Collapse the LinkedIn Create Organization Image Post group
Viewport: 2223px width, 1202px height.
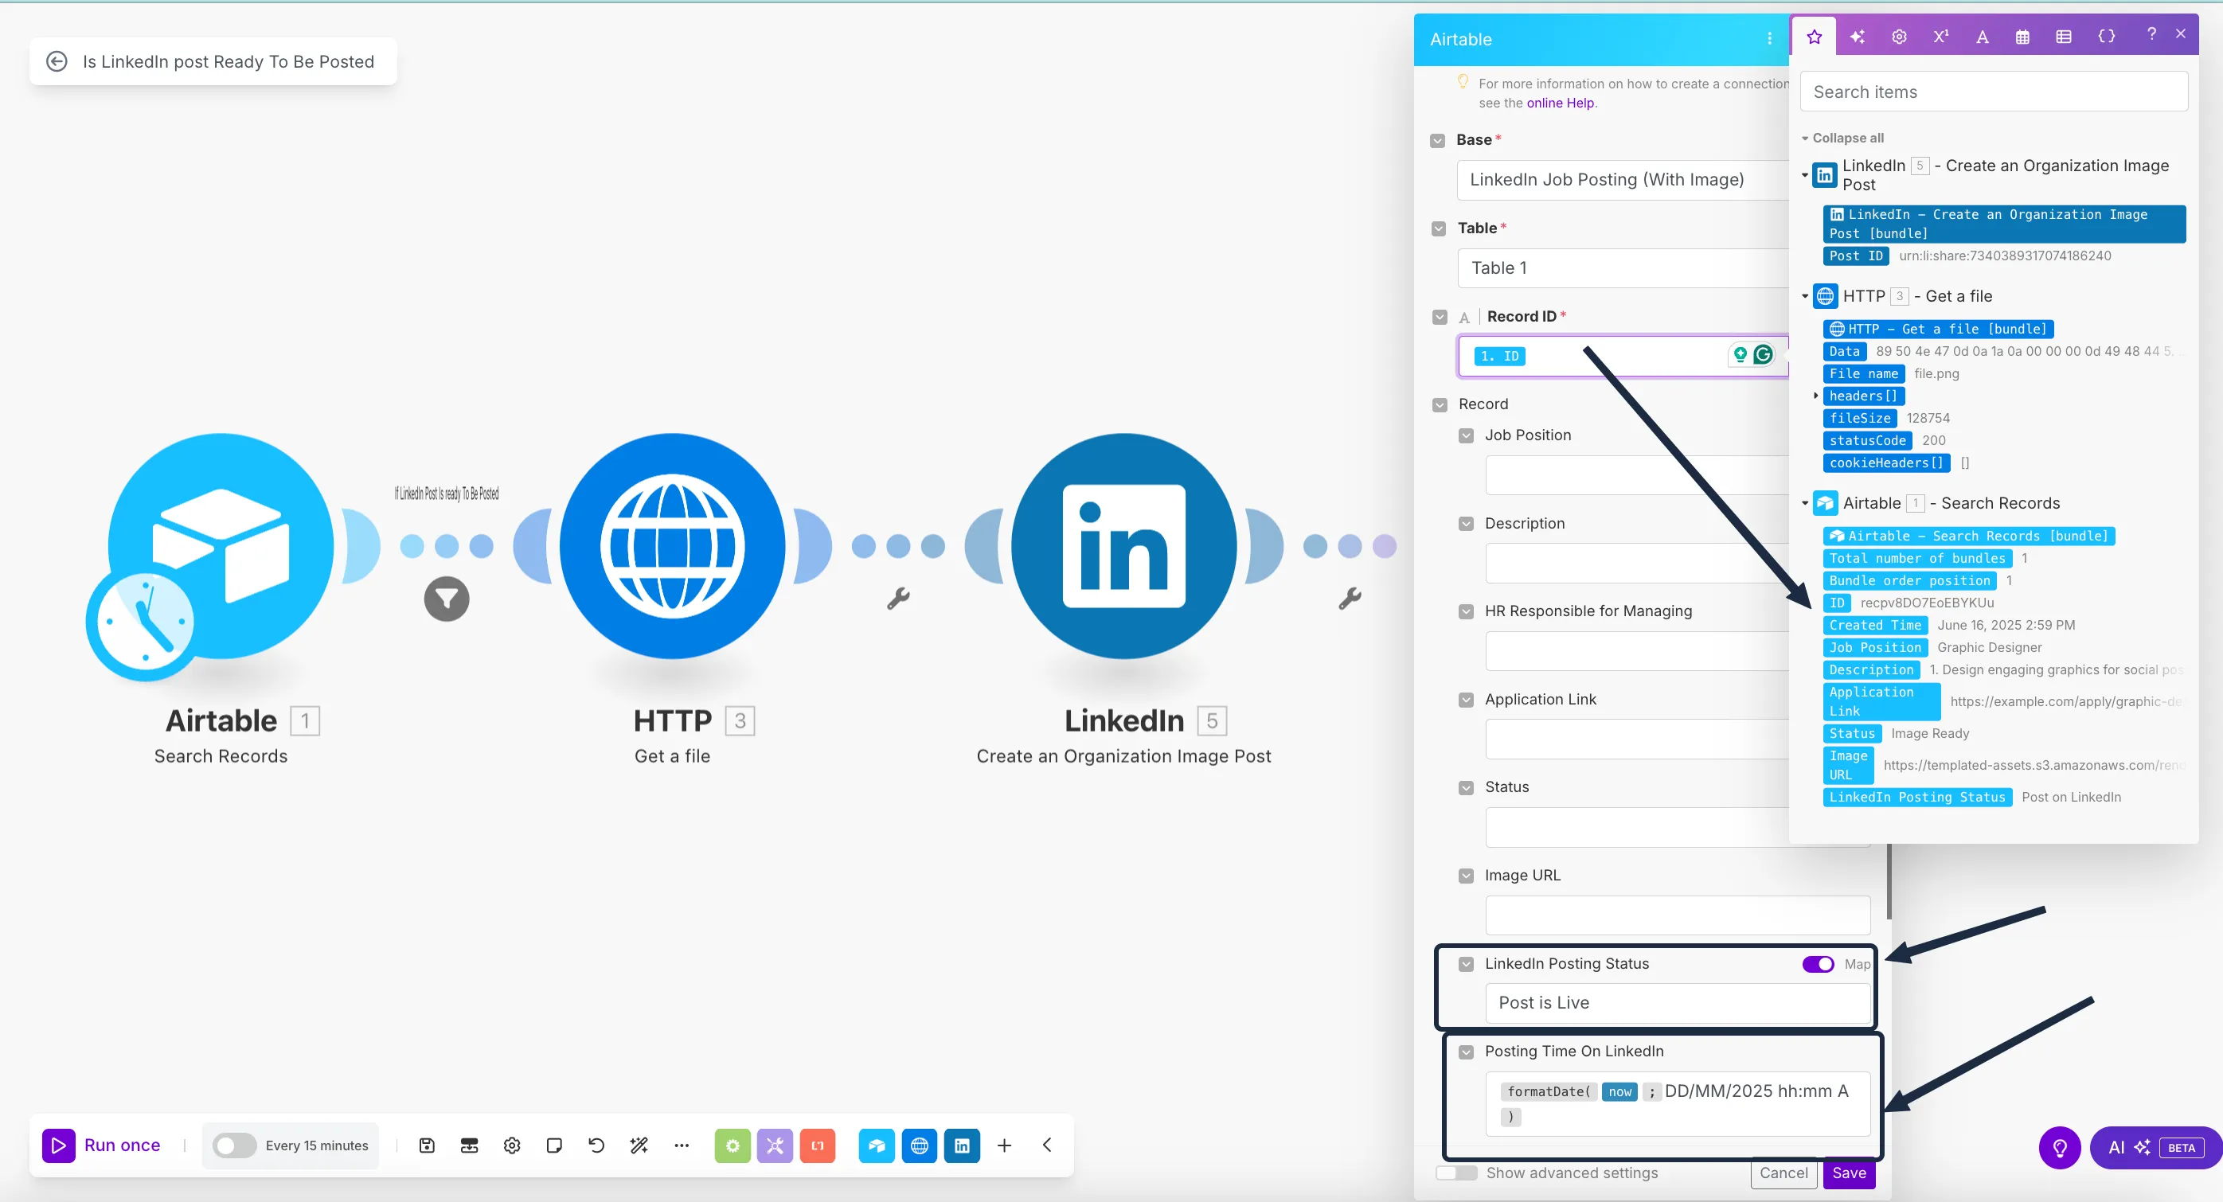click(x=1804, y=175)
